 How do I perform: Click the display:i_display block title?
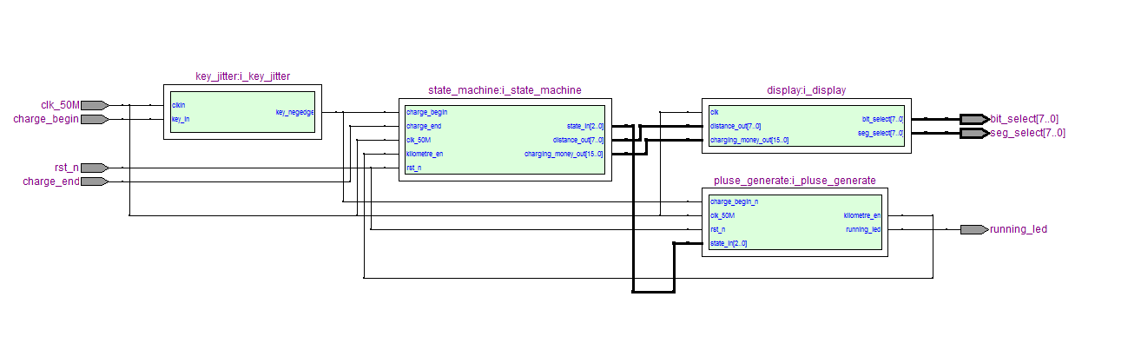point(807,89)
